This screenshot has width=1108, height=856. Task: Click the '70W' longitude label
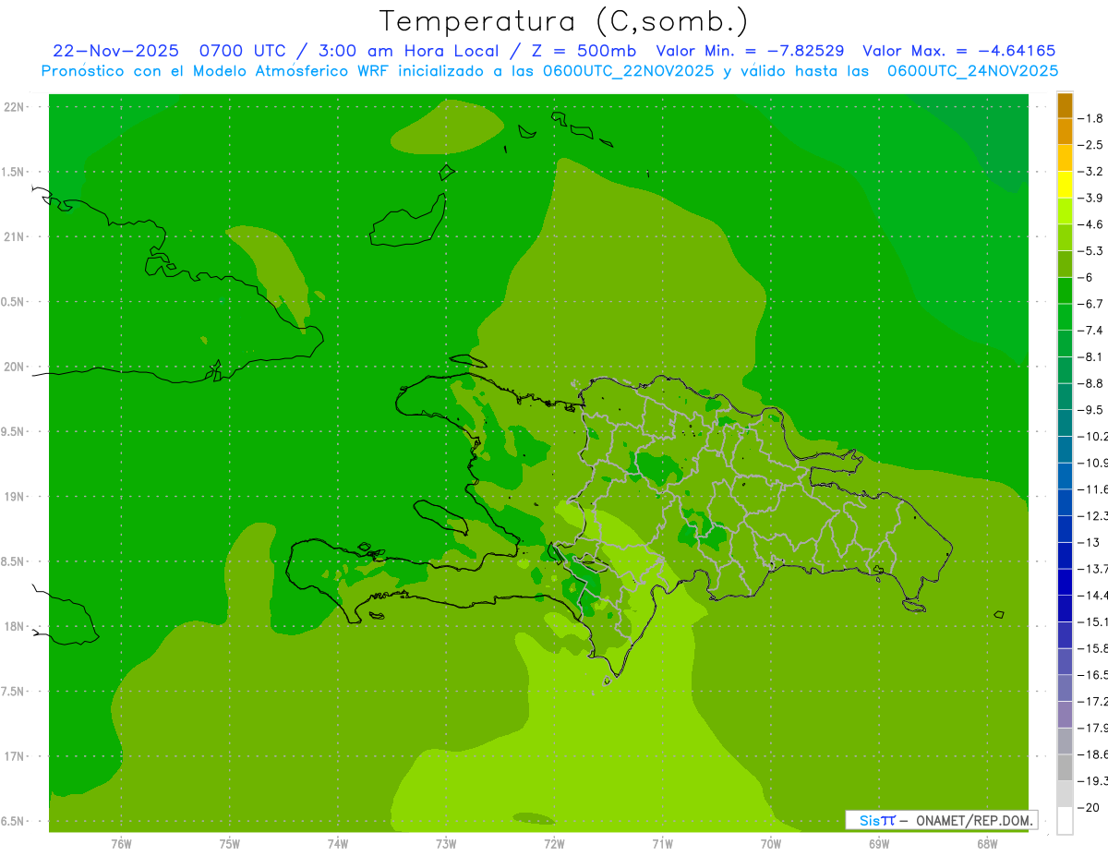(771, 843)
